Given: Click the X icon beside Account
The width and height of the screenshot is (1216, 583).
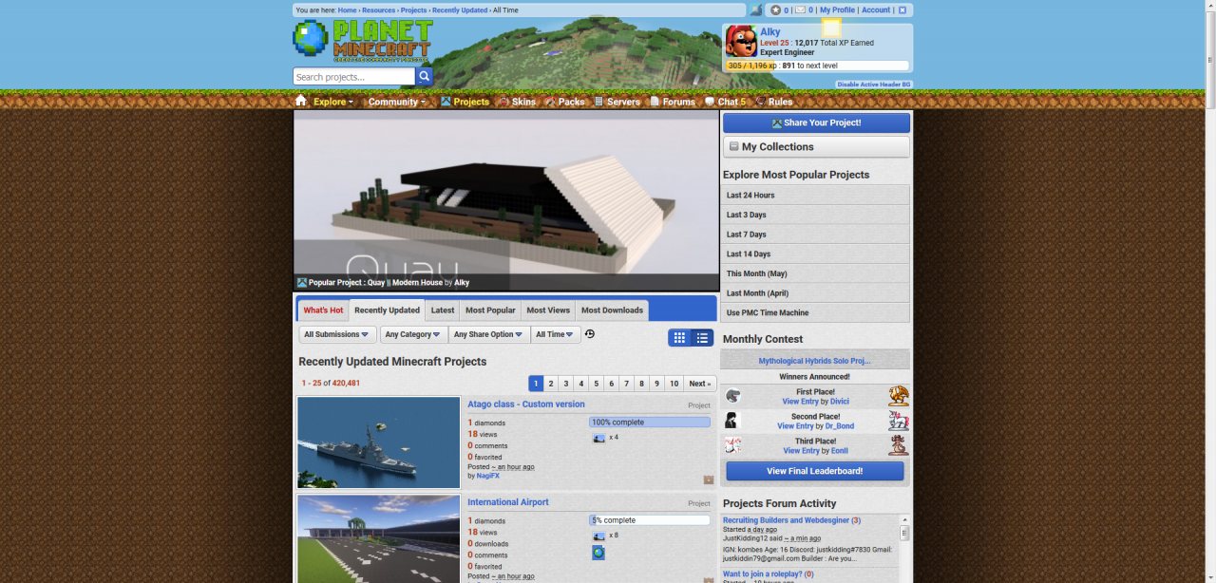Looking at the screenshot, I should (x=902, y=10).
